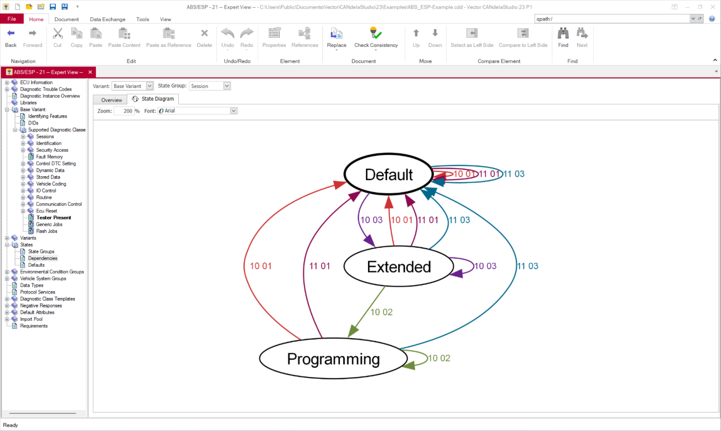Select Data Types tree item
Screen dimensions: 721x431
32,285
